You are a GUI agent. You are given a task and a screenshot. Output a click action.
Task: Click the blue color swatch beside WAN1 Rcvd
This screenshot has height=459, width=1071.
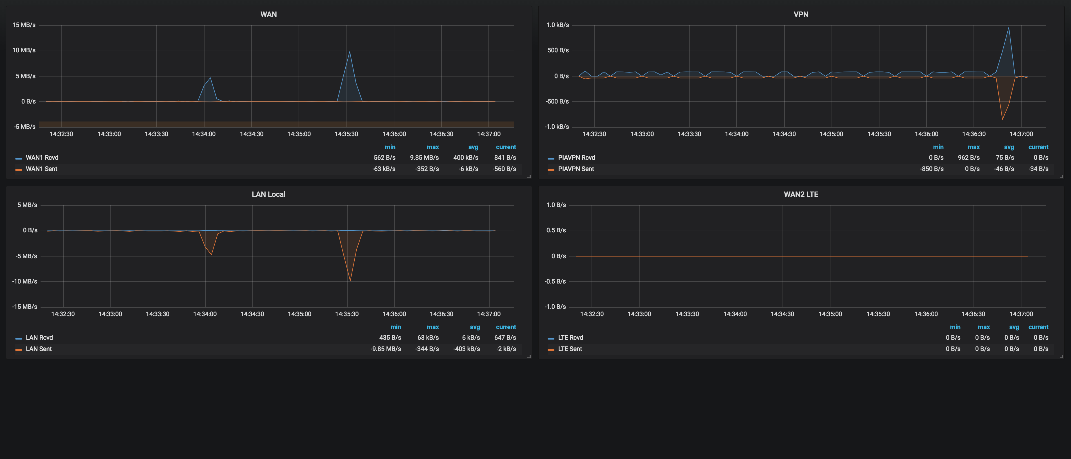tap(18, 158)
